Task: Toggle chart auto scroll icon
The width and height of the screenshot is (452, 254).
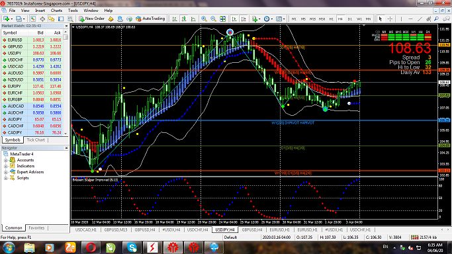Action: click(x=234, y=19)
